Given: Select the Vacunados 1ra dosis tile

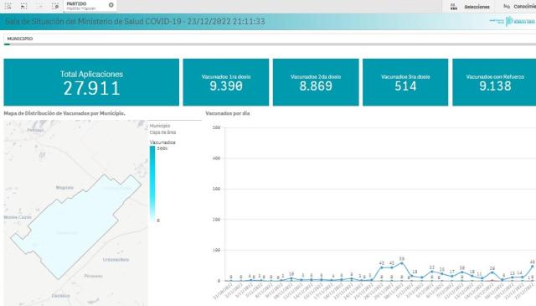Looking at the screenshot, I should (226, 82).
